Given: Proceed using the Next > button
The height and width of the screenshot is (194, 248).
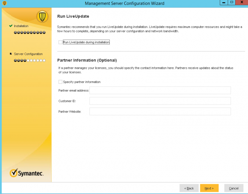Looking at the screenshot, I should pos(209,188).
